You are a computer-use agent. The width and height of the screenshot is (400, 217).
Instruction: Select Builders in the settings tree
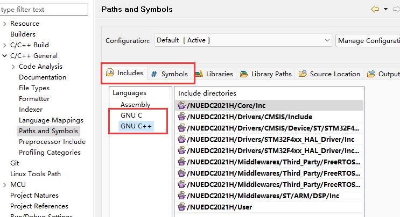coord(23,34)
